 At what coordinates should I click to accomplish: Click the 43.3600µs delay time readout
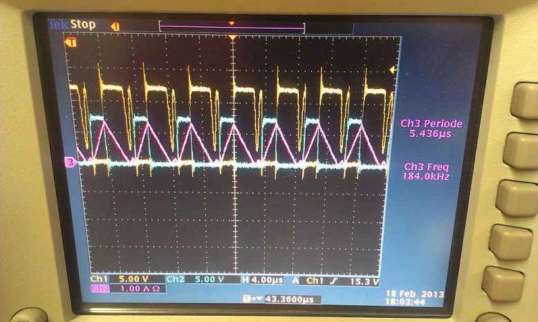pos(289,299)
